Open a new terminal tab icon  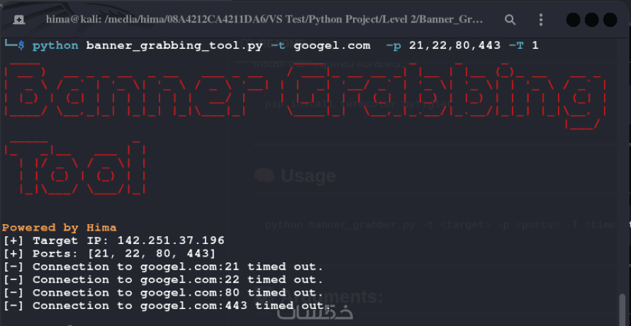18,19
